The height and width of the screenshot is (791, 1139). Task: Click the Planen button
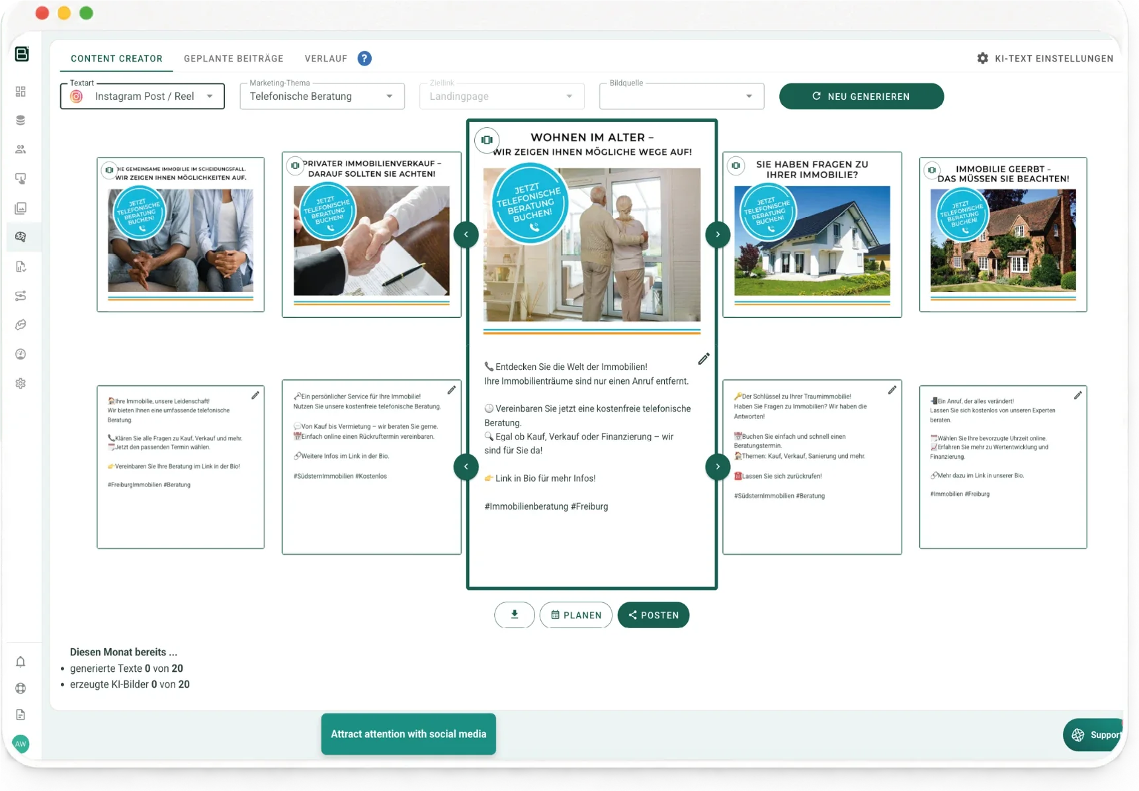576,615
